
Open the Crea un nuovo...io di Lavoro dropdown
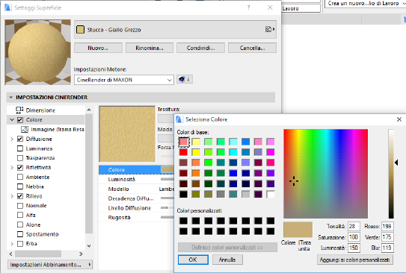366,4
